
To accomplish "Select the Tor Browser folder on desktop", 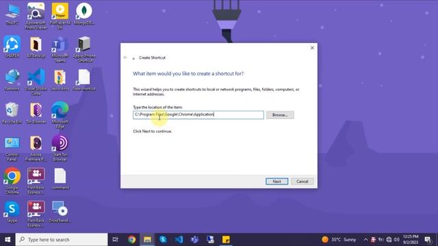I will pyautogui.click(x=36, y=113).
